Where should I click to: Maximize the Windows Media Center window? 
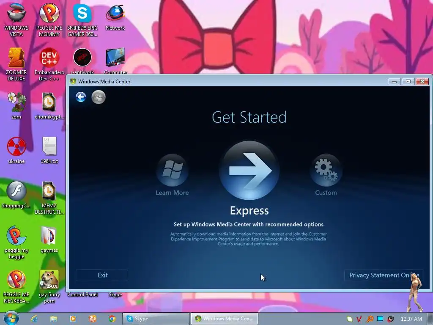click(x=408, y=82)
